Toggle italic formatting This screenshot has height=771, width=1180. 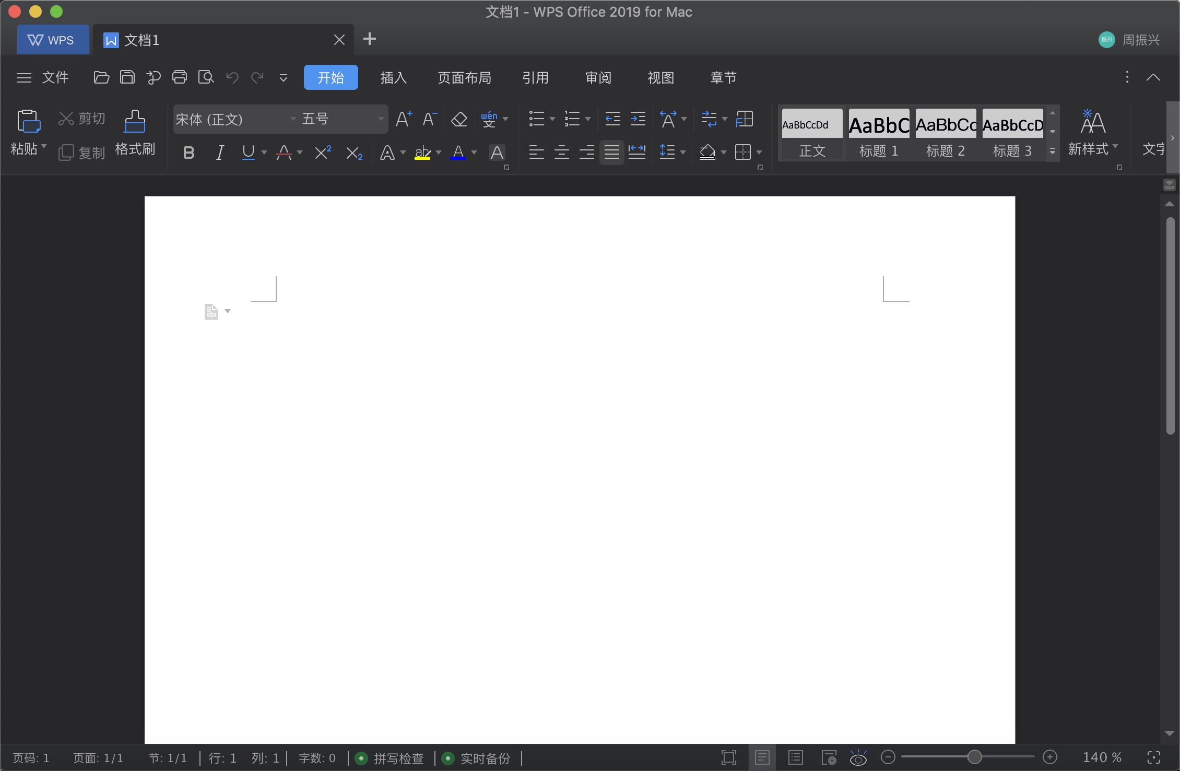click(220, 153)
